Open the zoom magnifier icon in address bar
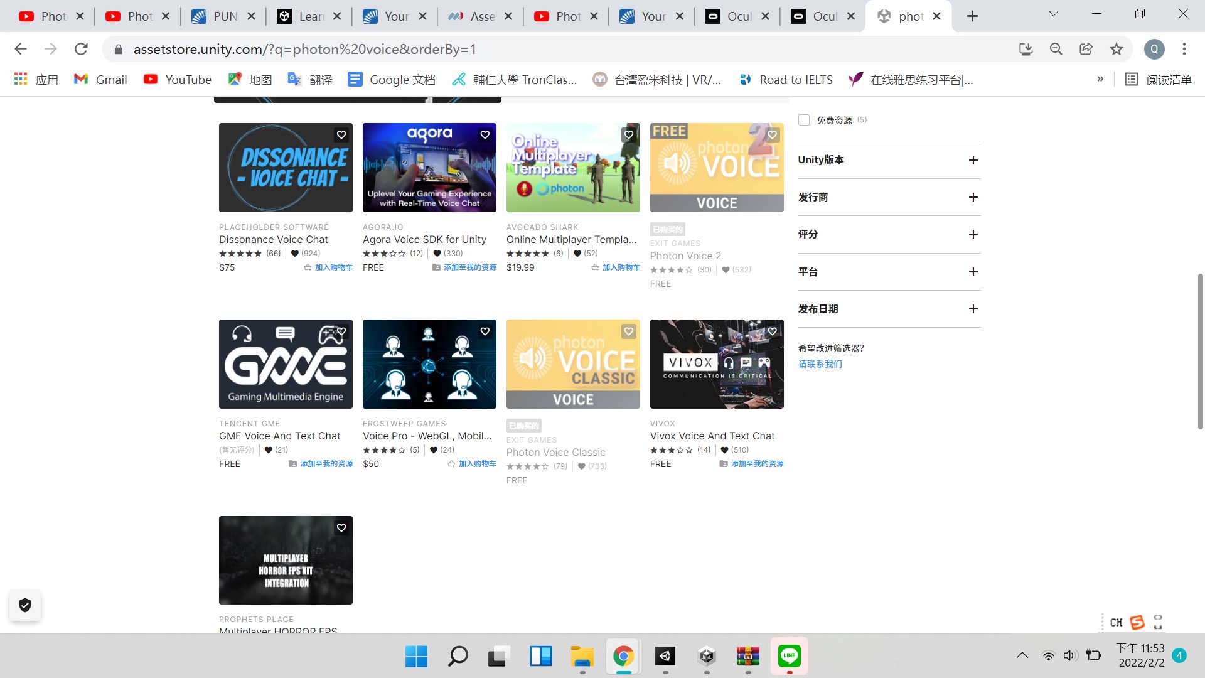1205x678 pixels. pyautogui.click(x=1056, y=49)
